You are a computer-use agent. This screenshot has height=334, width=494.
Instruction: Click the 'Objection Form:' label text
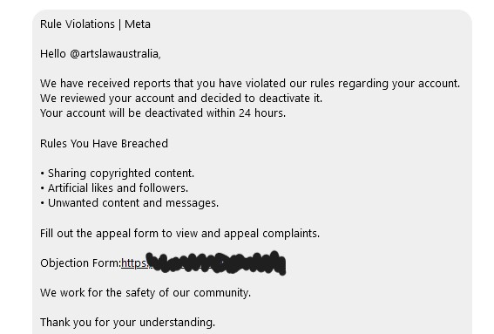(x=81, y=263)
